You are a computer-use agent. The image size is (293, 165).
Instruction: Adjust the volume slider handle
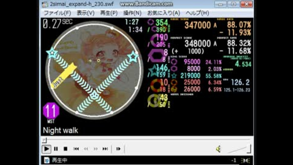[248, 149]
